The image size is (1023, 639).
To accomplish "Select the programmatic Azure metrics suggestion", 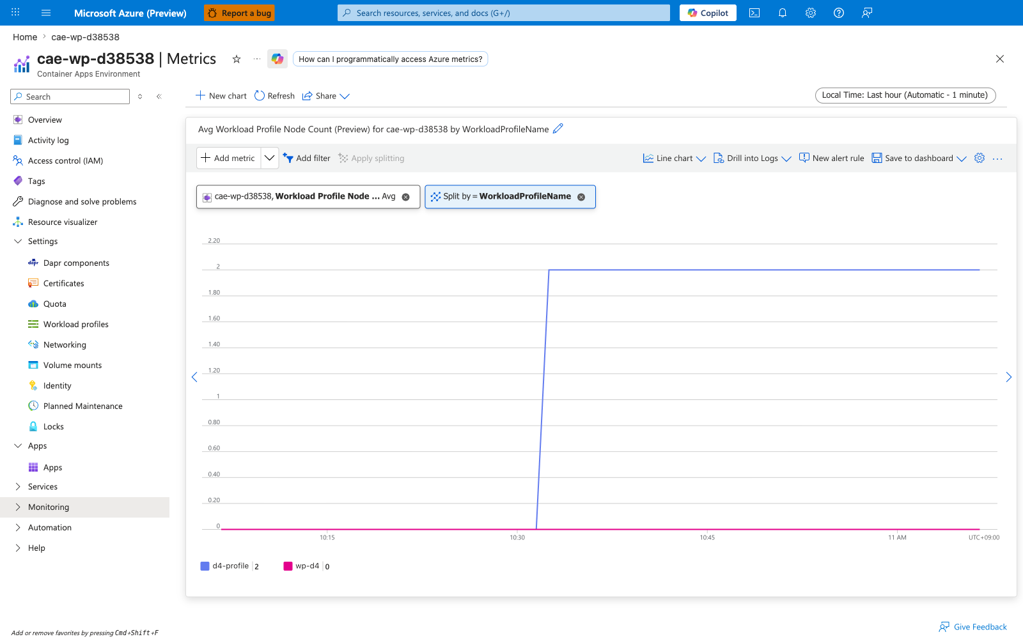I will (x=391, y=59).
